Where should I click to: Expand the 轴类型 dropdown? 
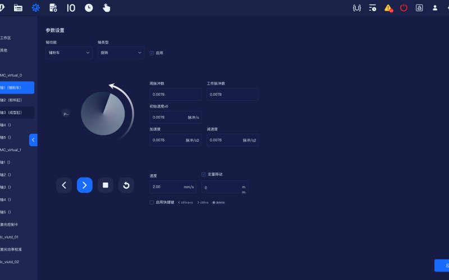(x=121, y=53)
